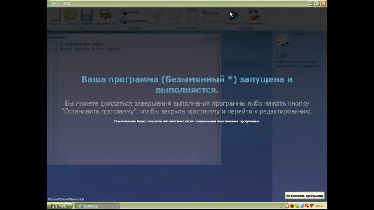Click the dimmed Сохранить как icon

coord(106,15)
